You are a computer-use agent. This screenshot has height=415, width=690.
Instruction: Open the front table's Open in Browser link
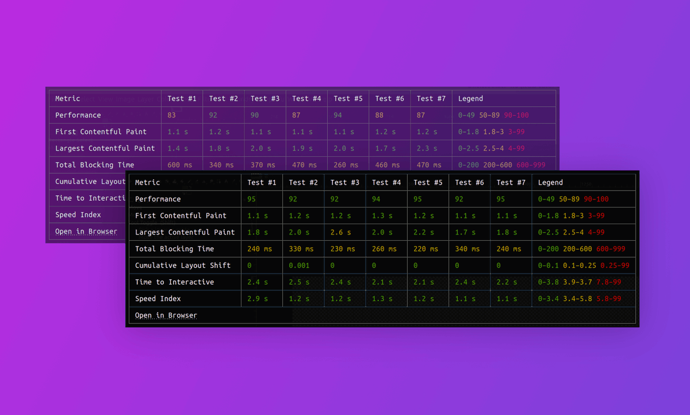tap(166, 316)
